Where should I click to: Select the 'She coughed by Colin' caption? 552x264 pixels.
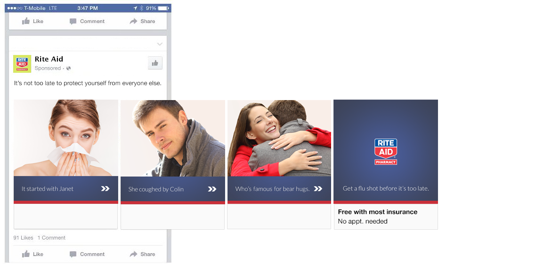156,189
